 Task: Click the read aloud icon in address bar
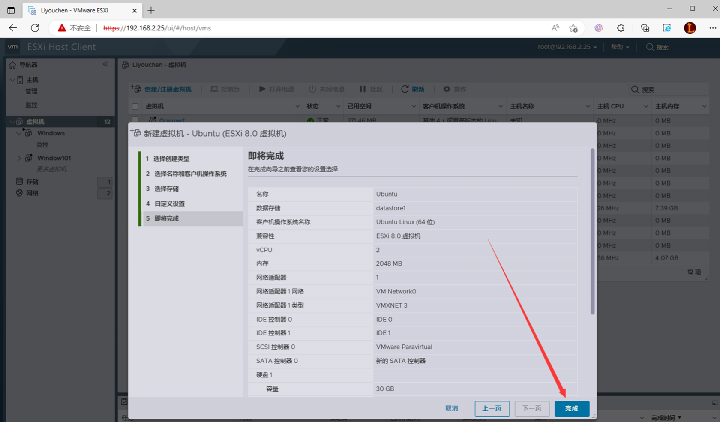pyautogui.click(x=555, y=28)
